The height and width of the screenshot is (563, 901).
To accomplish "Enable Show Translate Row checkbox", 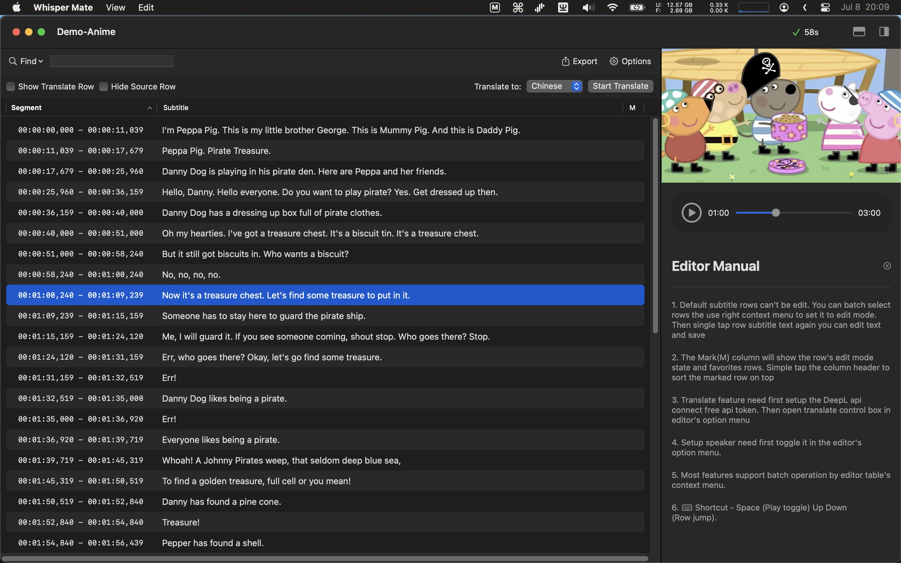I will [11, 86].
